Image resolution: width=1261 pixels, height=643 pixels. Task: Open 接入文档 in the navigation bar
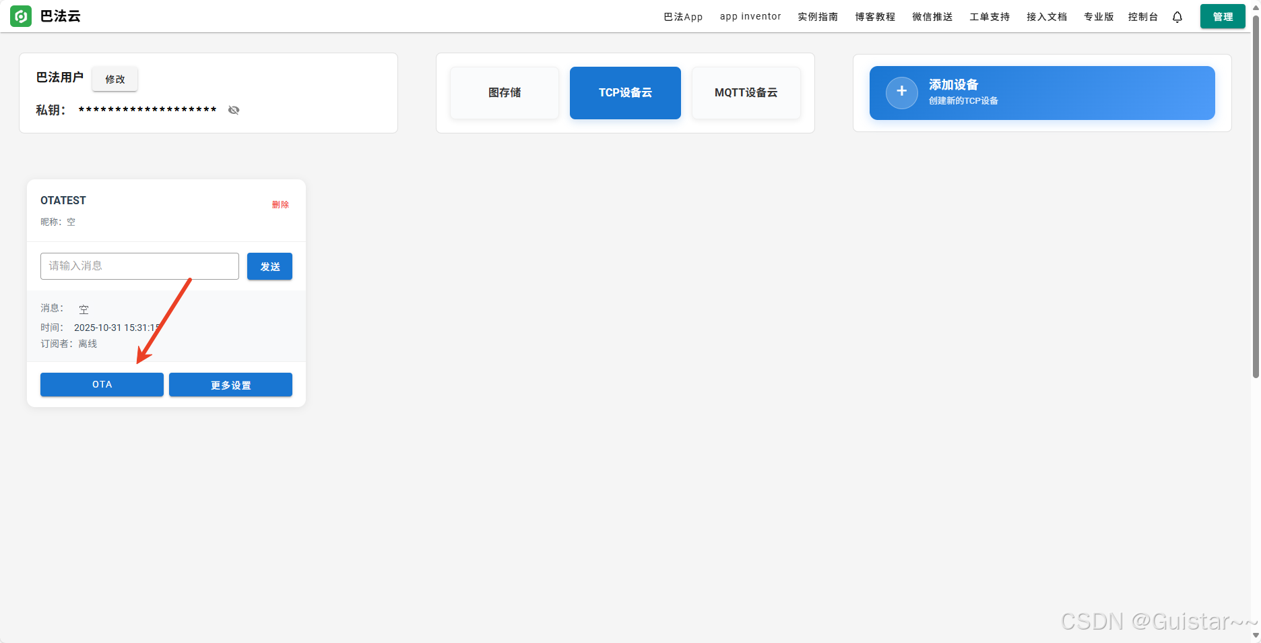click(1047, 17)
